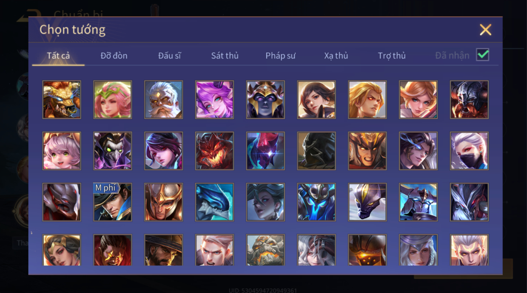The width and height of the screenshot is (527, 293).
Task: Choose the purple-haired girl hero portrait
Action: tap(214, 100)
